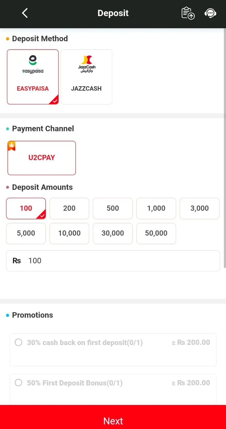
Task: Click the Deposit page title
Action: pyautogui.click(x=113, y=13)
